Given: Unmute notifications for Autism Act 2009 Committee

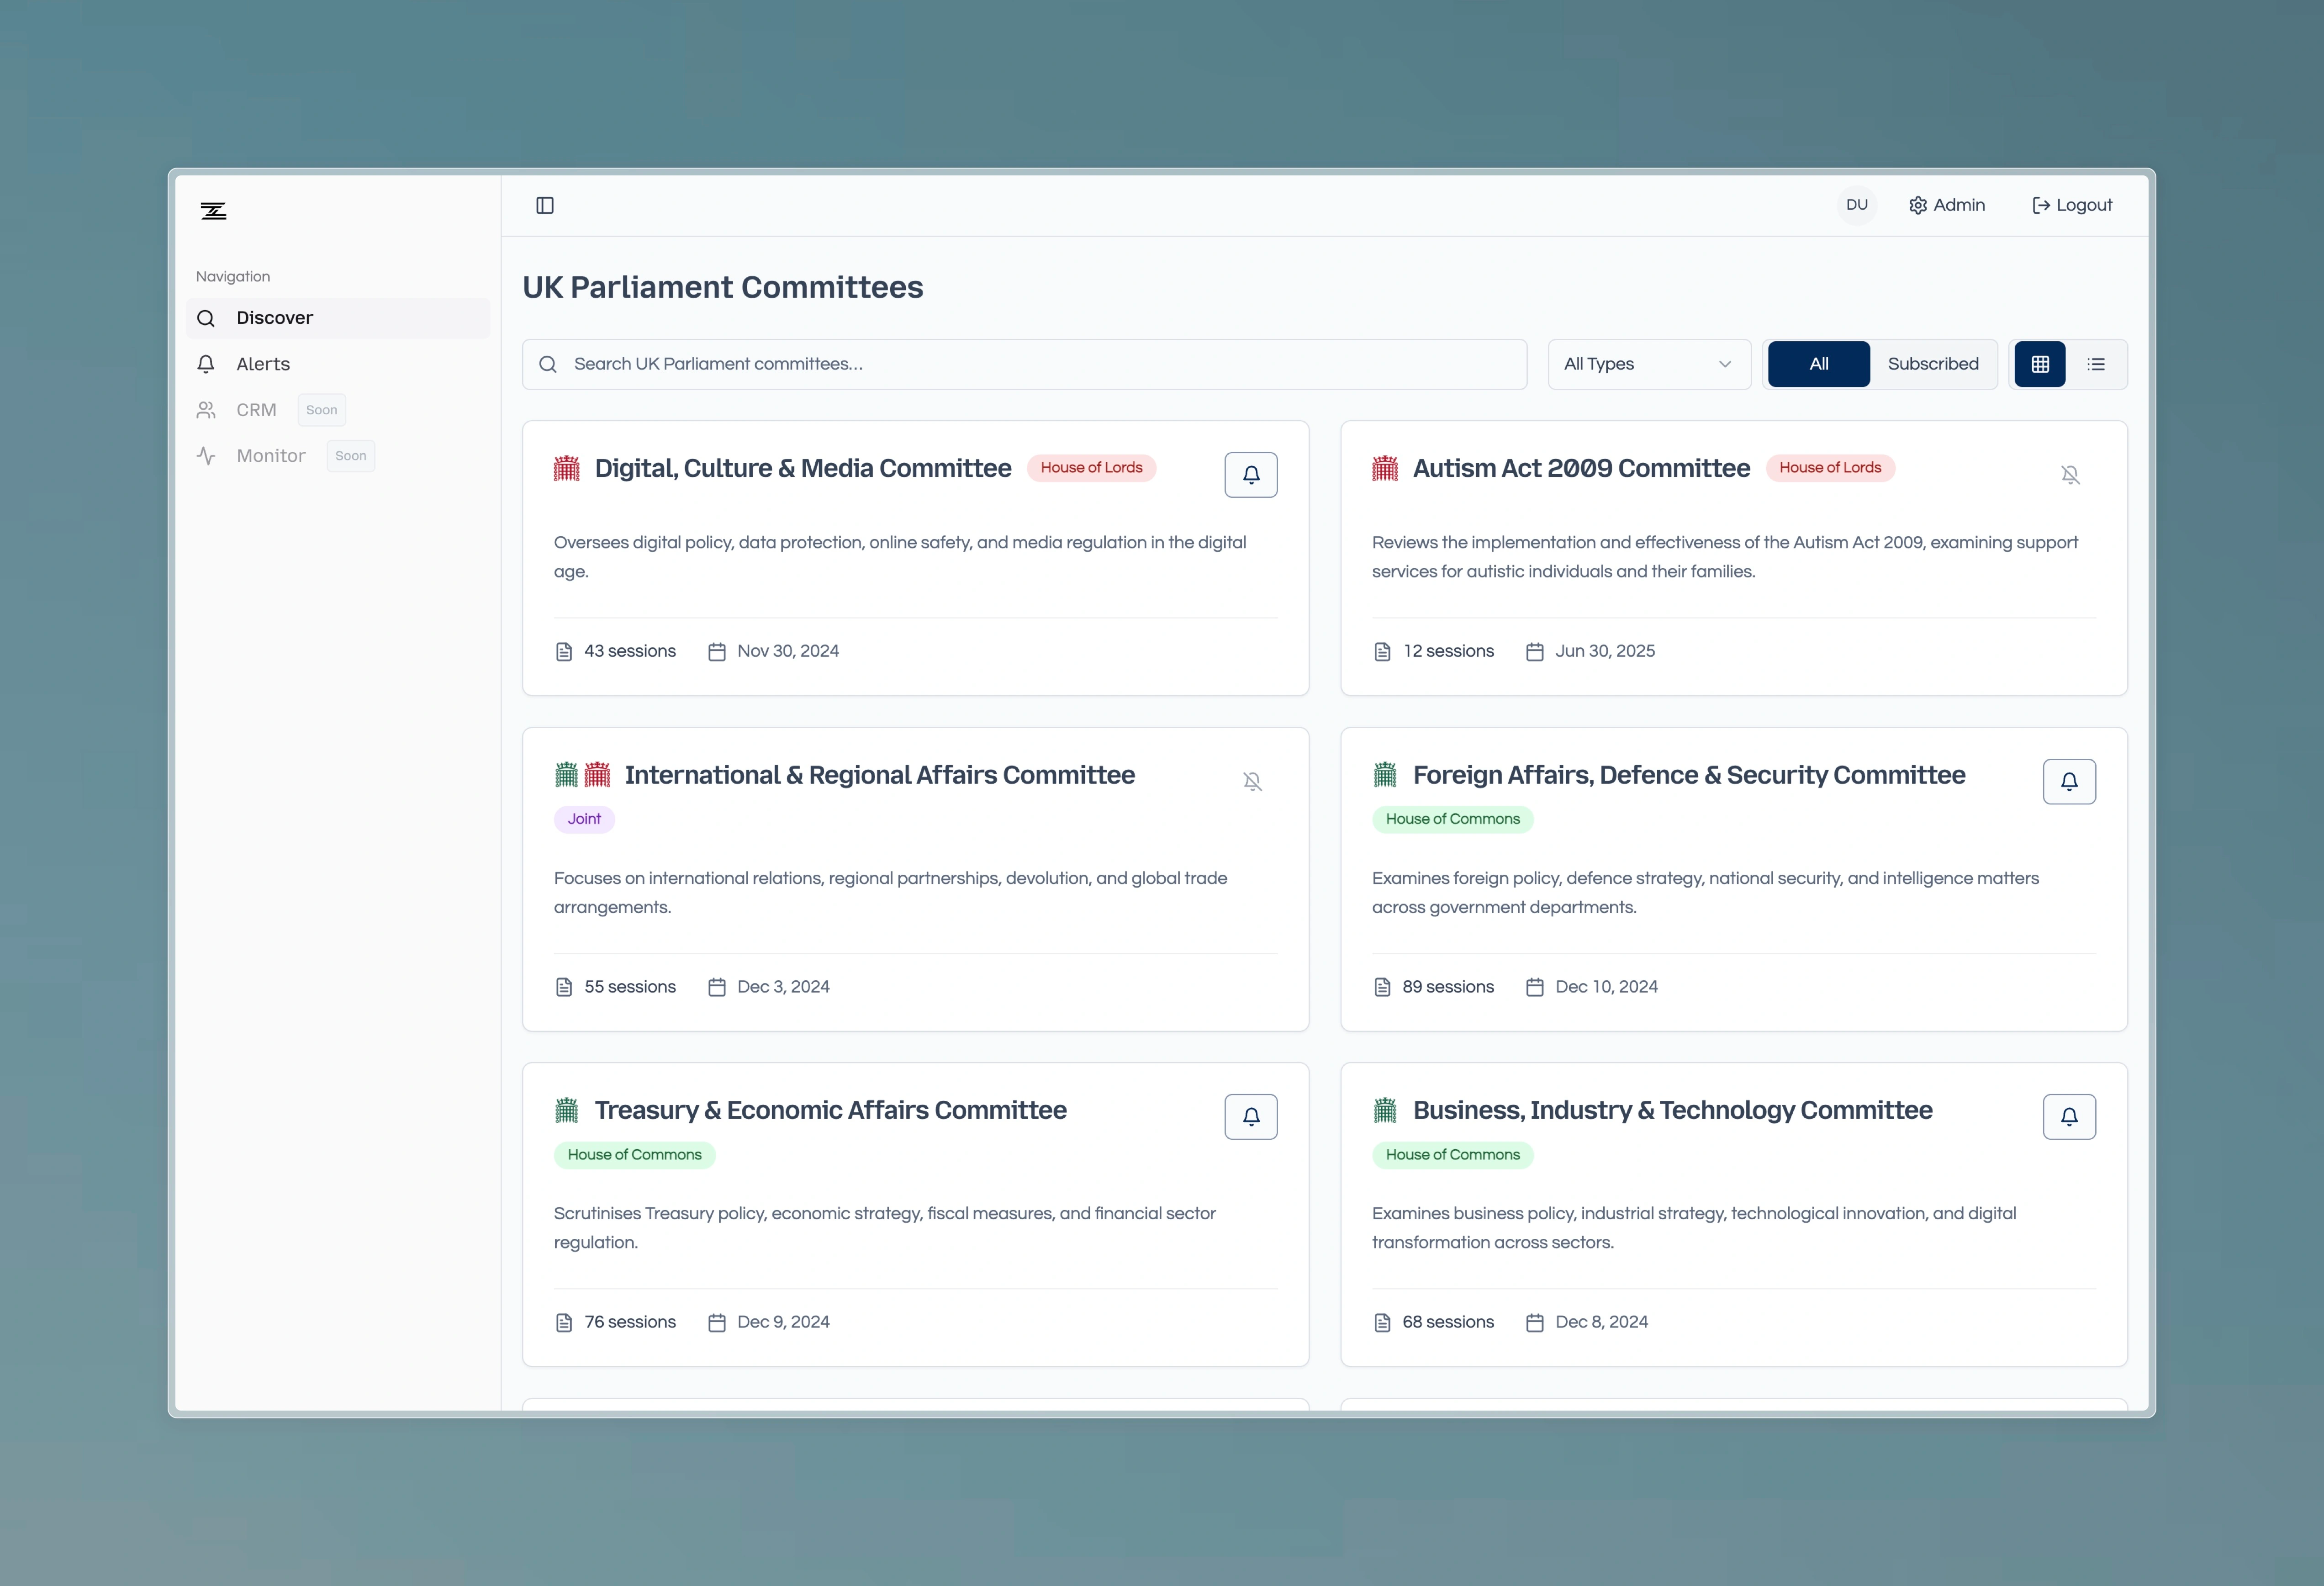Looking at the screenshot, I should click(x=2071, y=474).
